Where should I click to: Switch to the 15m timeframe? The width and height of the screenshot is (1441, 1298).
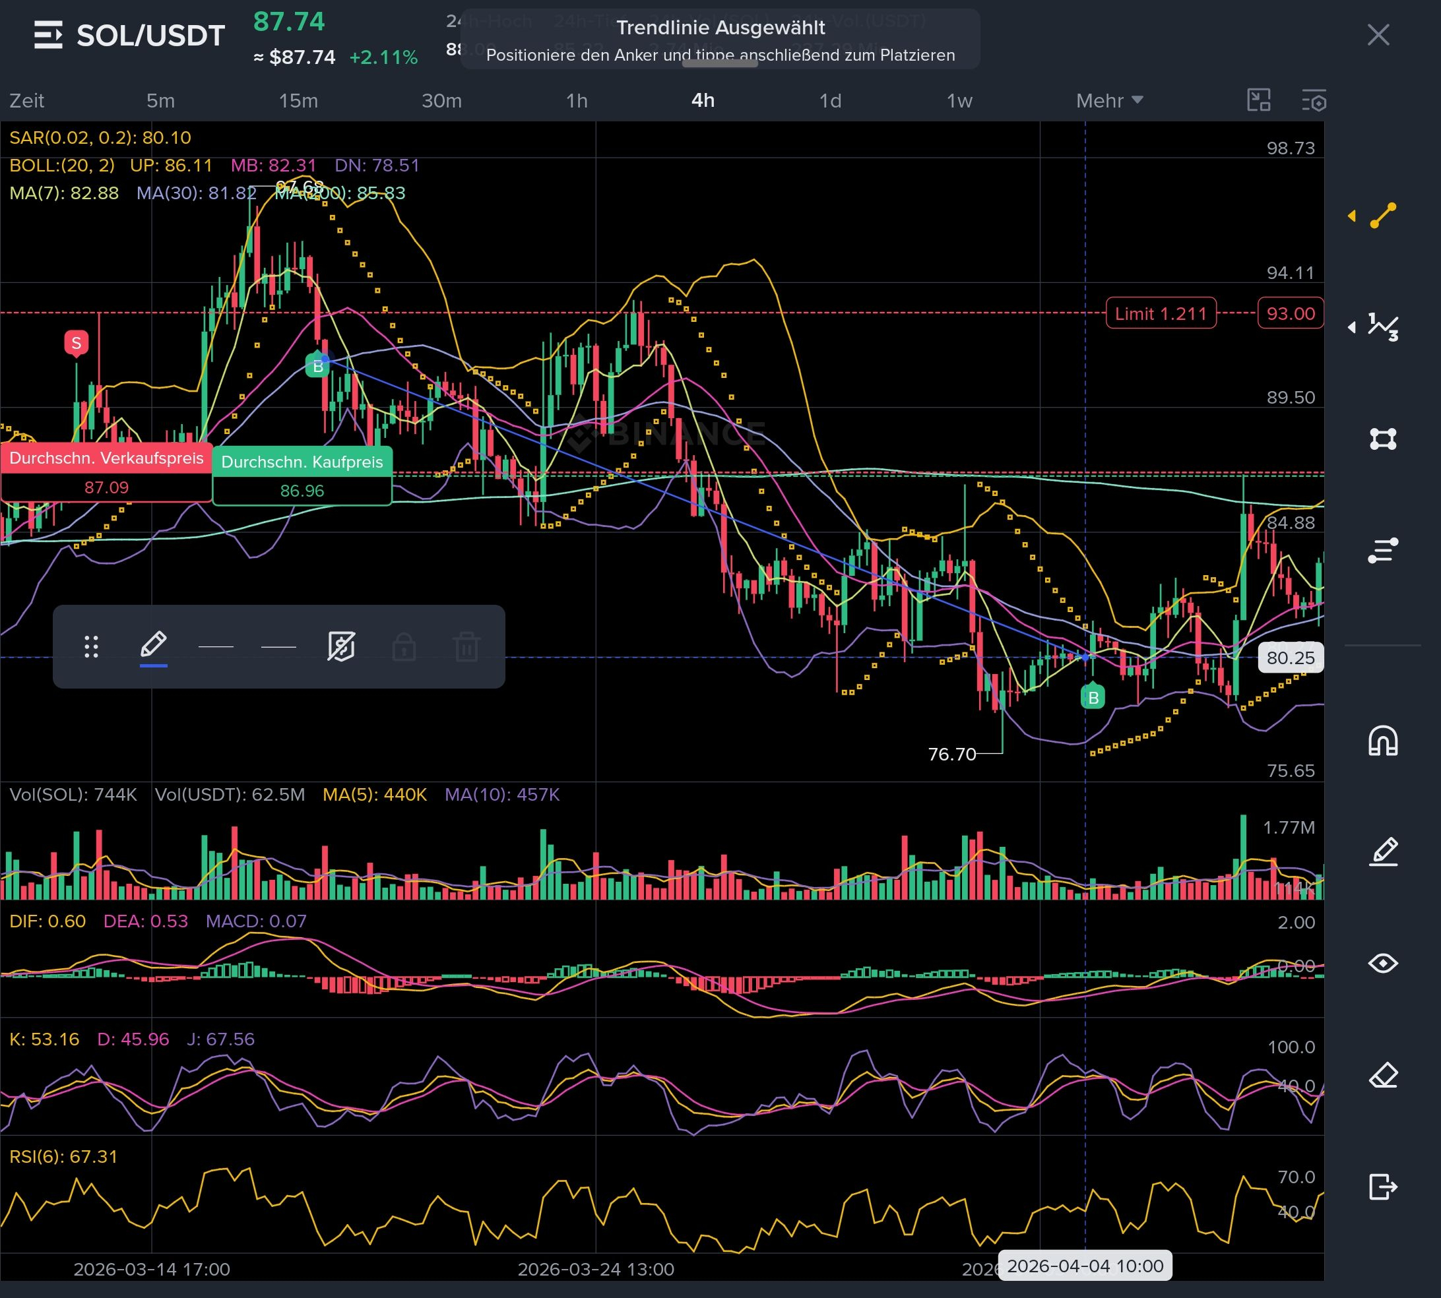(298, 100)
